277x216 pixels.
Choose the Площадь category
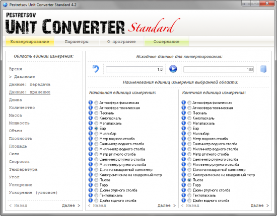tap(18, 146)
